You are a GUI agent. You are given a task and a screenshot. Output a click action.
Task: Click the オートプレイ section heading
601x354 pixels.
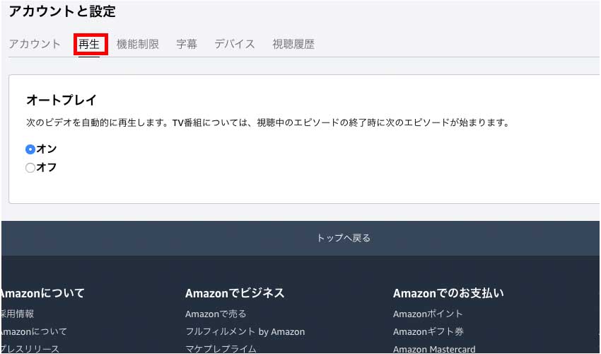click(x=61, y=100)
